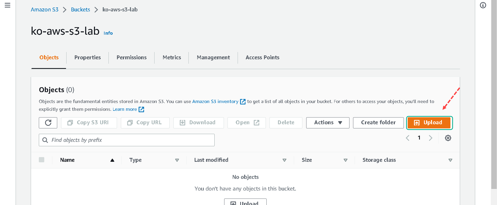Image resolution: width=497 pixels, height=205 pixels.
Task: Open the info panel icon
Action: (483, 5)
